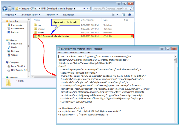This screenshot has height=126, width=180.
Task: Open the Music library
Action: [x=12, y=47]
